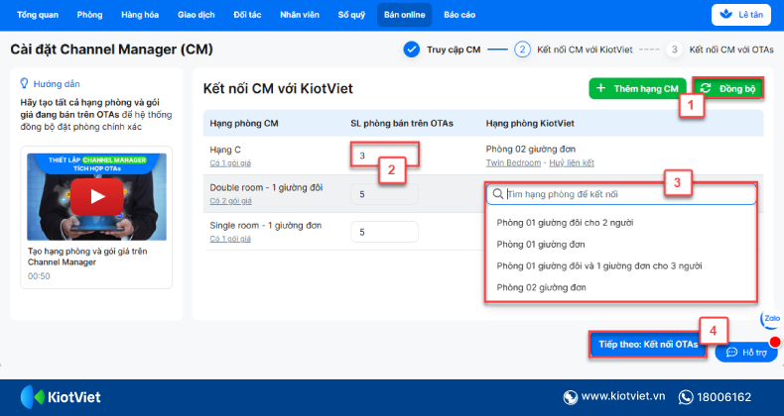784x416 pixels.
Task: Open the Nhân viên menu
Action: 300,15
